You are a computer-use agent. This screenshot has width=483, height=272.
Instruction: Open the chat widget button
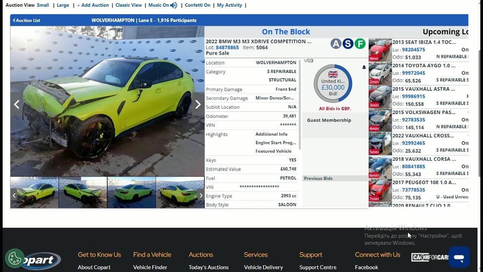459,257
